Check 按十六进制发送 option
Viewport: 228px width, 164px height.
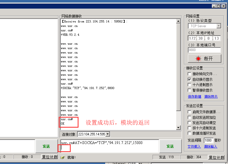[x=190, y=128]
